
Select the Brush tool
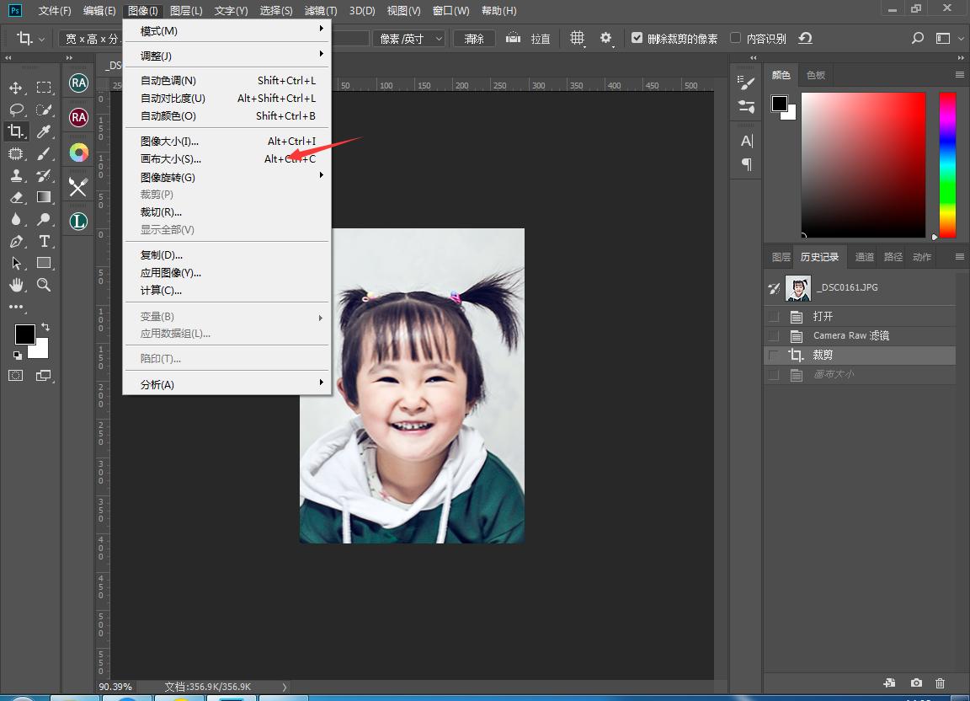pyautogui.click(x=44, y=153)
